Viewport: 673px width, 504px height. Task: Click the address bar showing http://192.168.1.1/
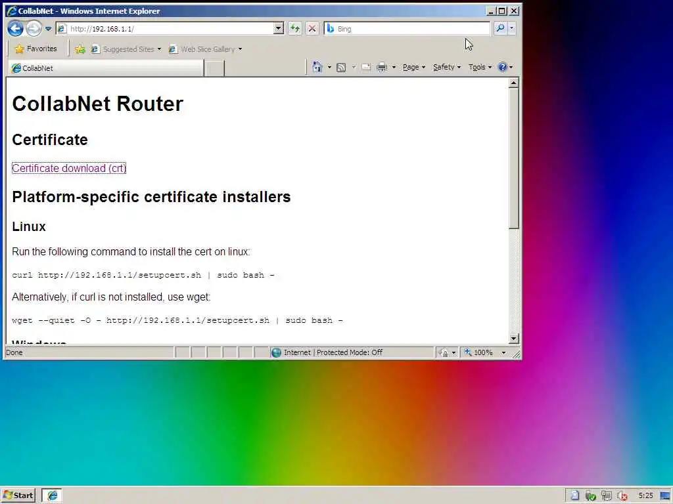(165, 29)
